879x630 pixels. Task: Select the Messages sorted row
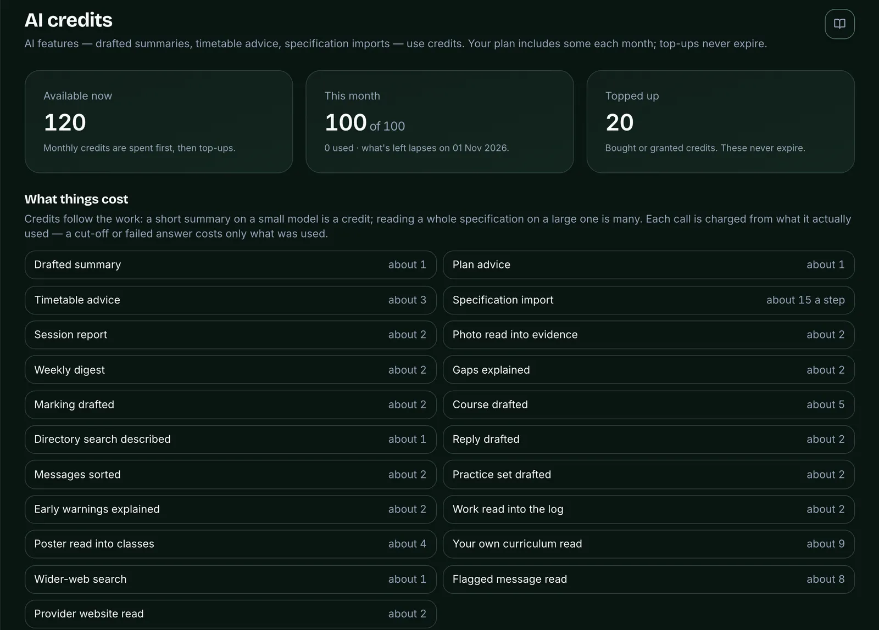point(231,475)
